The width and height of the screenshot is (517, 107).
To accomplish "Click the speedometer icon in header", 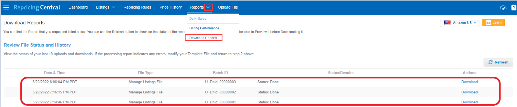I will [503, 7].
